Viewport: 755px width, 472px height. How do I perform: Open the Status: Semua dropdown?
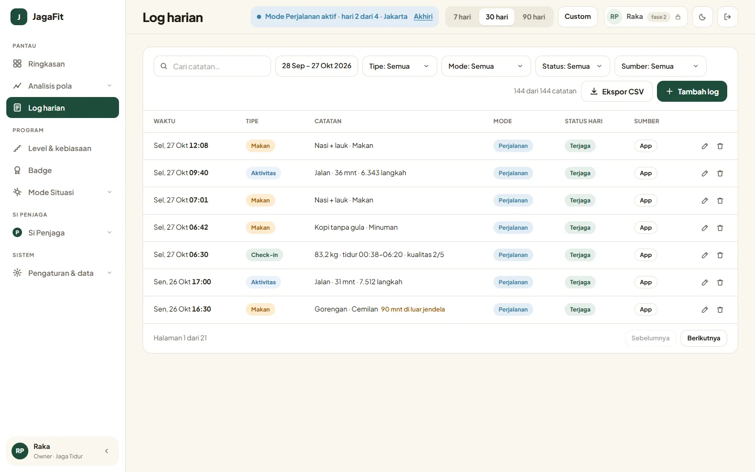[573, 66]
